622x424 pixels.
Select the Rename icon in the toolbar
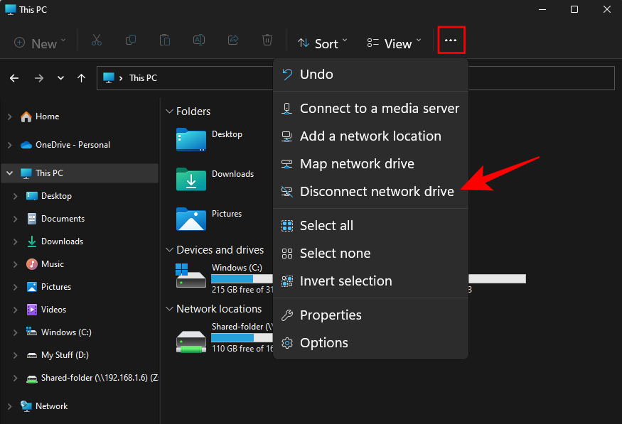pyautogui.click(x=198, y=40)
